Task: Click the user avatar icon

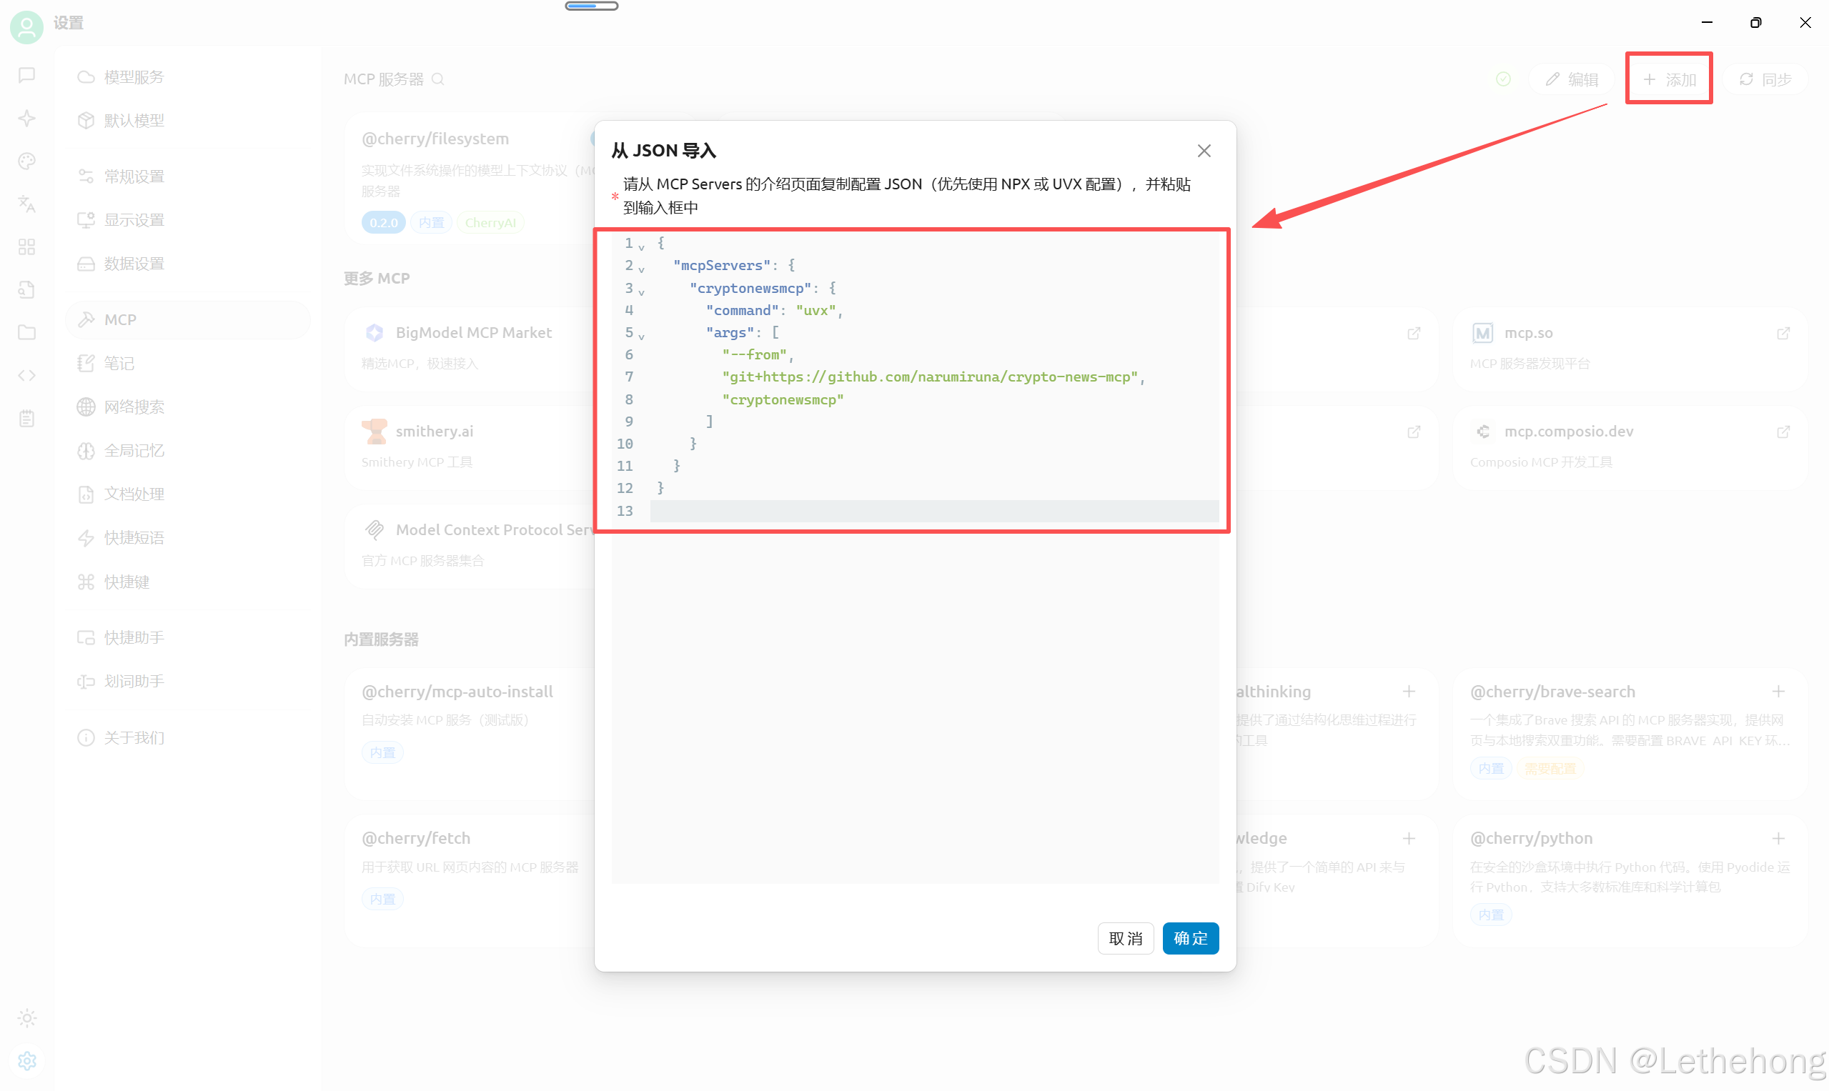Action: 26,26
